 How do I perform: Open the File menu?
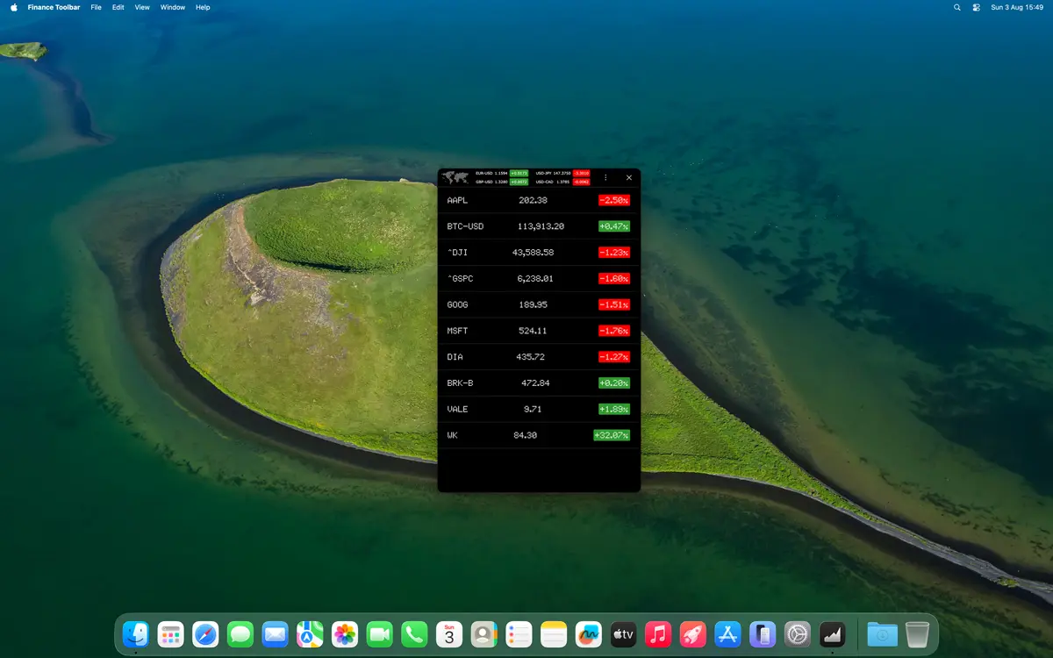click(96, 7)
